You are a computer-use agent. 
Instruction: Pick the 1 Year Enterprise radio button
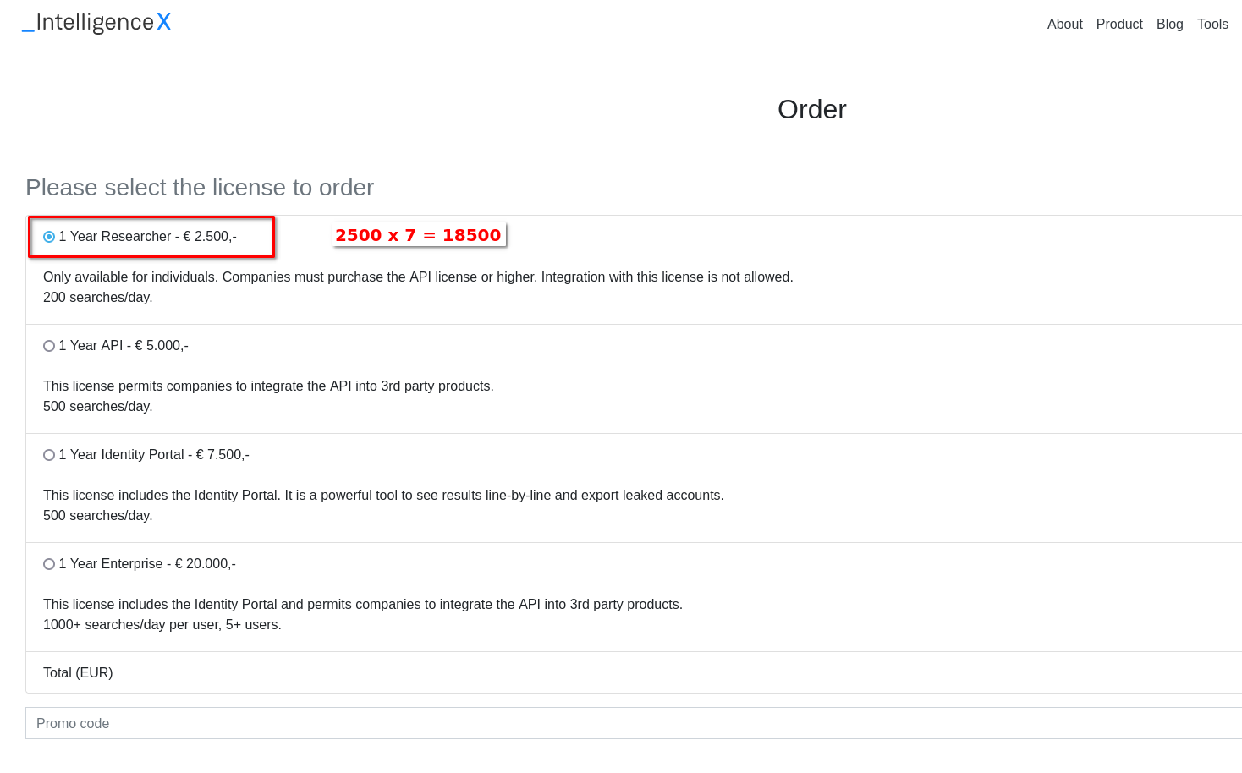coord(49,564)
